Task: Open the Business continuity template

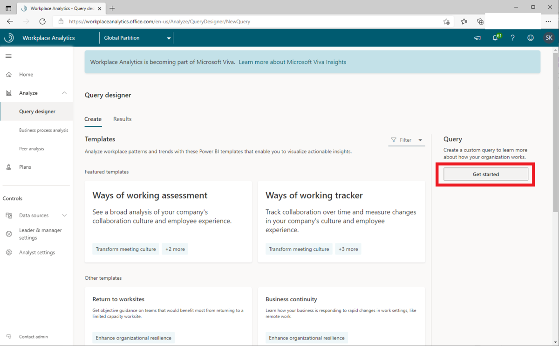Action: point(341,316)
